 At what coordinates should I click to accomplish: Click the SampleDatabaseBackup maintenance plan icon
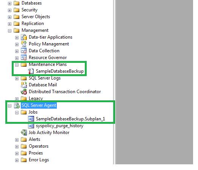pyautogui.click(x=31, y=71)
